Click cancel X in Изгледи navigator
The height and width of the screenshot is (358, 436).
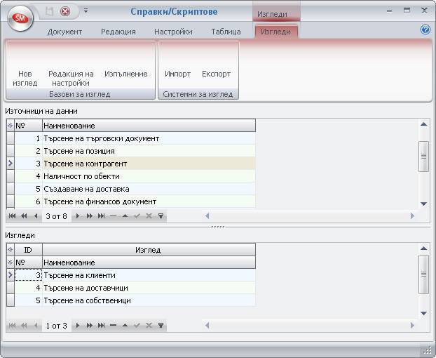[x=149, y=325]
